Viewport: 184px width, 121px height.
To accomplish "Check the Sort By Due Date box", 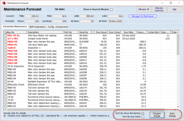I will pos(143,117).
